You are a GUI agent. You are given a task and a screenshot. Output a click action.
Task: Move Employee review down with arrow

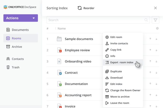pos(156,50)
